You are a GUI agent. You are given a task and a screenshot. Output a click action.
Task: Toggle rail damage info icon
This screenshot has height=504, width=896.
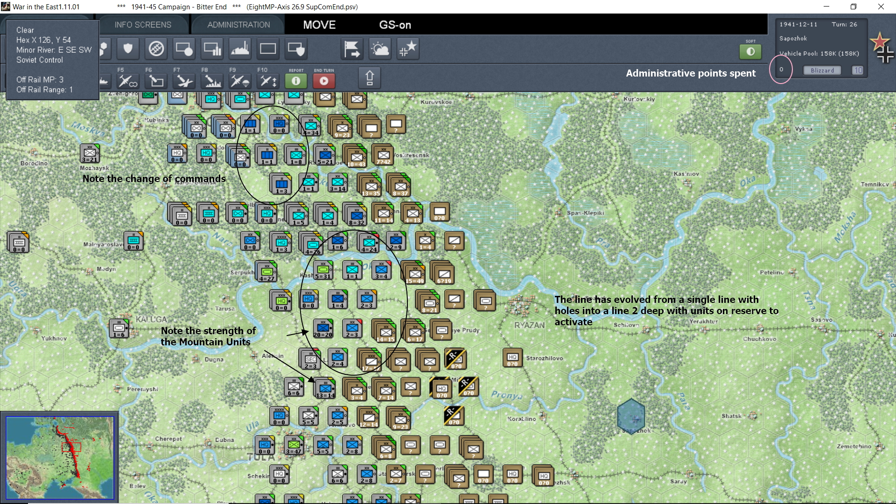156,49
